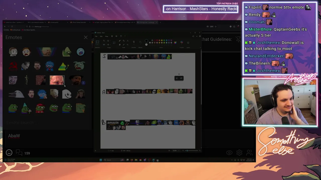Open the View menu in Paint
321x180 pixels.
click(x=107, y=36)
